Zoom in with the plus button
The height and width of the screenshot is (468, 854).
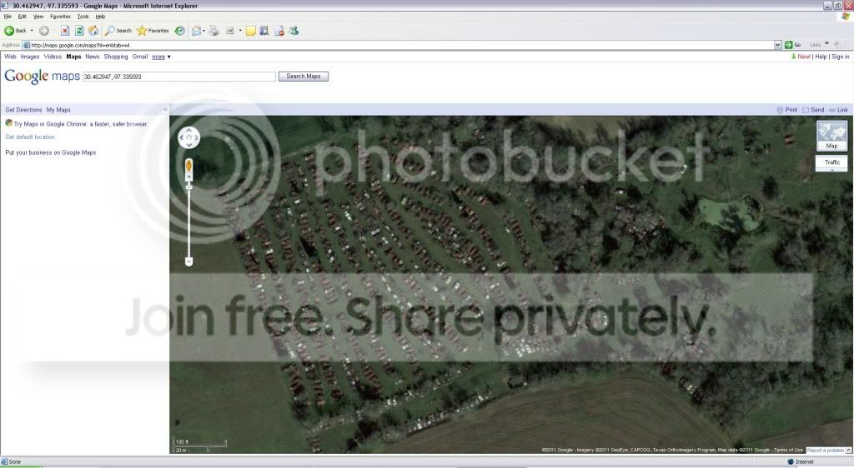(x=189, y=177)
